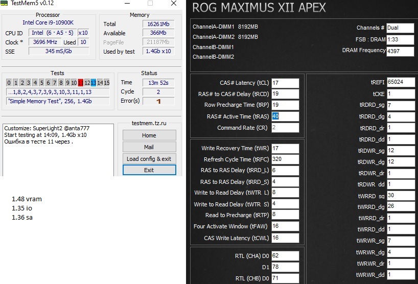Image resolution: width=418 pixels, height=284 pixels.
Task: Click the "Simple Memory Test" description field
Action: 58,101
